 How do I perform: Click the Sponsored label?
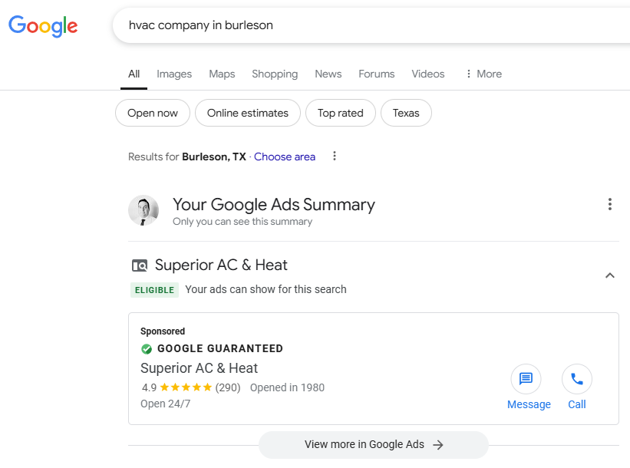click(163, 331)
